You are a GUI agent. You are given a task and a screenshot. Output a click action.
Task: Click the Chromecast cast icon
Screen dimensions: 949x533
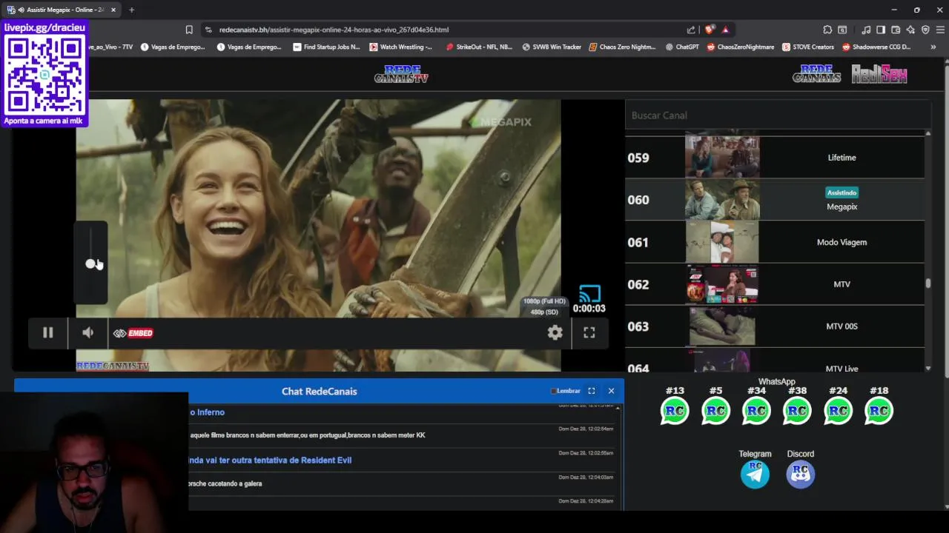coord(590,294)
